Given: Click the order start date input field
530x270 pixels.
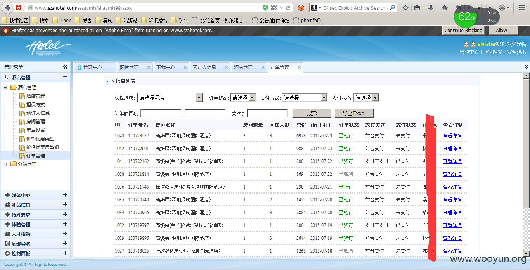Looking at the screenshot, I should [161, 113].
